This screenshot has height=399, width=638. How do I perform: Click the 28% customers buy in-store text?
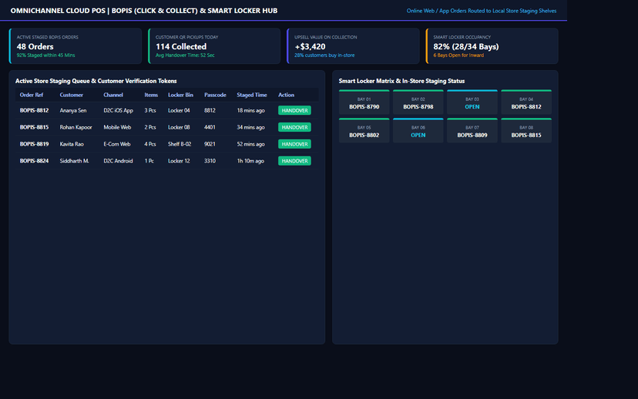pyautogui.click(x=324, y=55)
